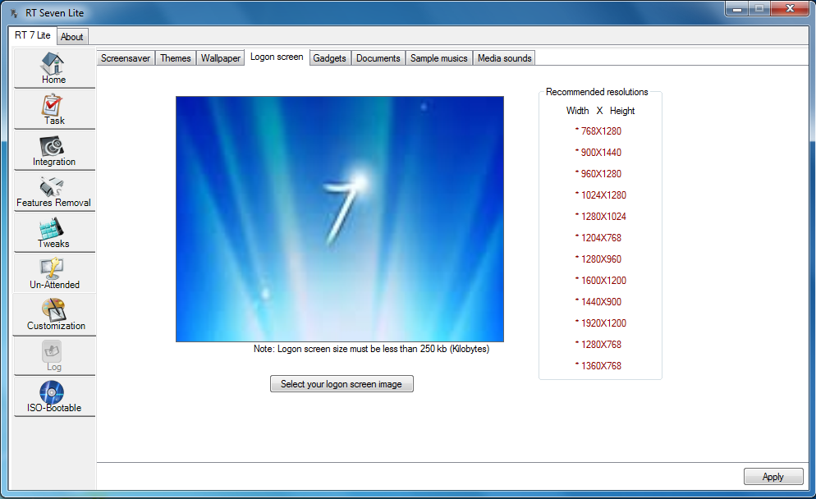Screen dimensions: 816x499
Task: Click the 1600X1200 resolution entry
Action: click(x=601, y=281)
